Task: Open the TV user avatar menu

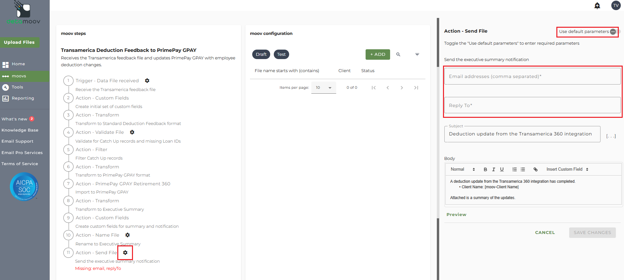Action: coord(616,5)
